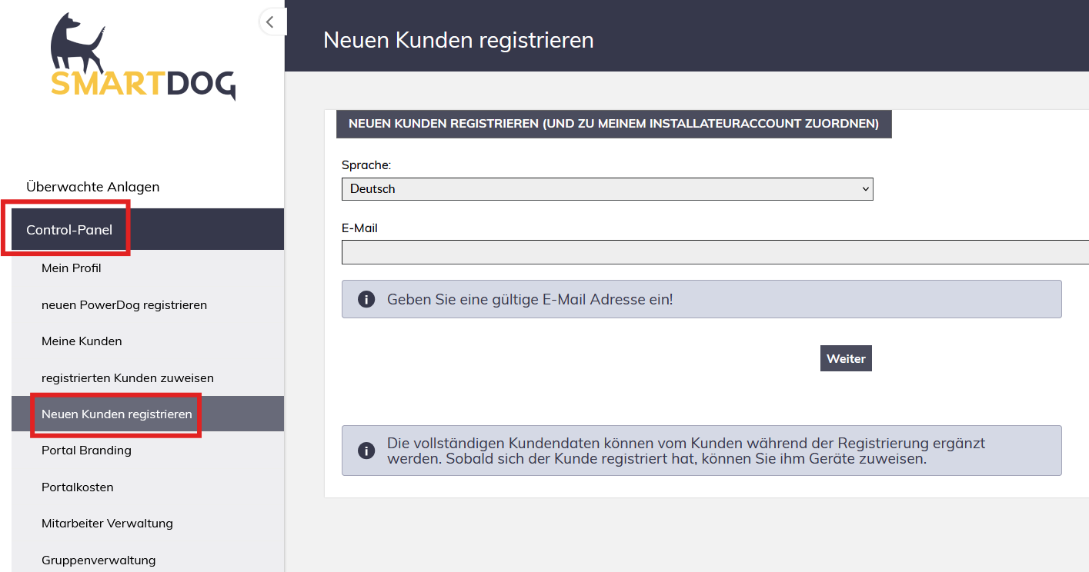
Task: Collapse the sidebar with the chevron arrow
Action: [x=270, y=22]
